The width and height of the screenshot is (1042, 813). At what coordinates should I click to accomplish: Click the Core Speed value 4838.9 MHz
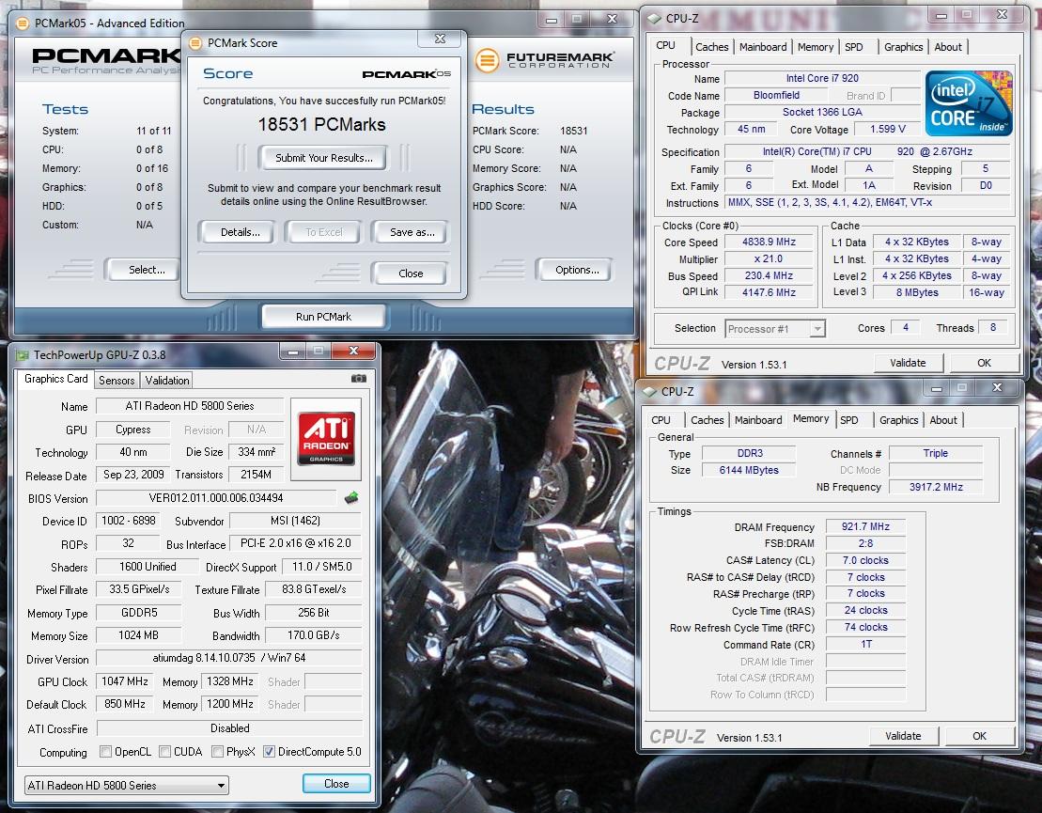pyautogui.click(x=769, y=242)
